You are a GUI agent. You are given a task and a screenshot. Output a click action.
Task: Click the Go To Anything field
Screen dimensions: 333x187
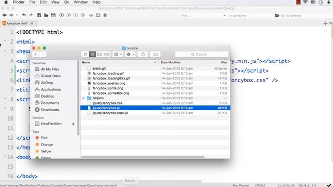point(291,16)
